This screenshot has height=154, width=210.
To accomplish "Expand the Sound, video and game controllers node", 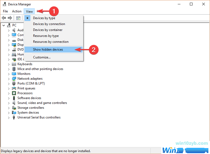I will [x=9, y=103].
